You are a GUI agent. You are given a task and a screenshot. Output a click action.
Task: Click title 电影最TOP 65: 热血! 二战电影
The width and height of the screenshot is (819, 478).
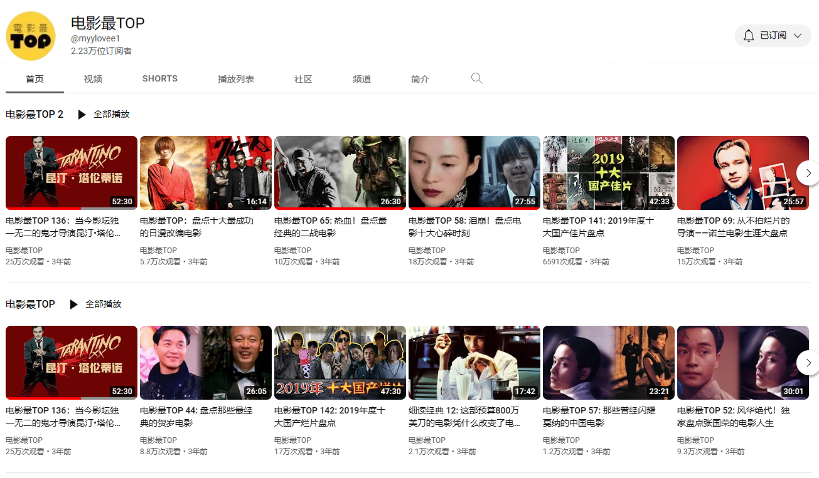pyautogui.click(x=331, y=227)
